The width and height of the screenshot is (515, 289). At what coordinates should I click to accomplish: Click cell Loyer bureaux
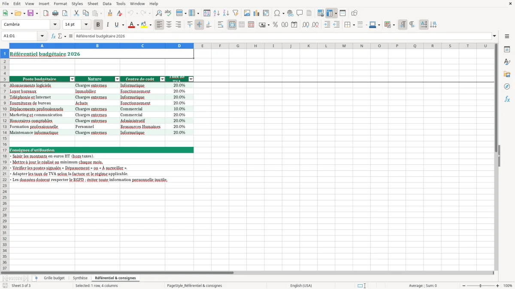pos(42,91)
